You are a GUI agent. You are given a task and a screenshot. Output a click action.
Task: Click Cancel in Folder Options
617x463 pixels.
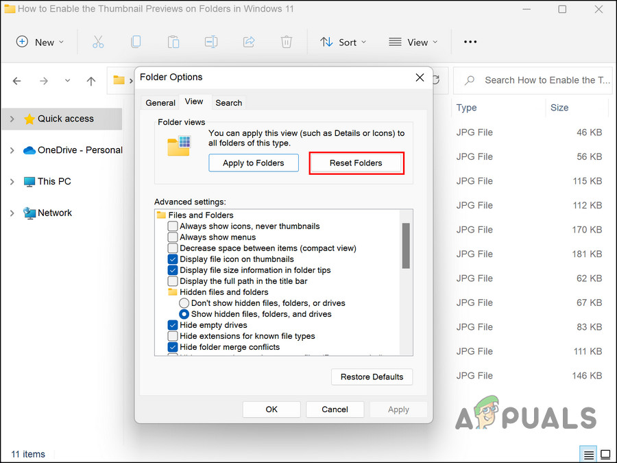click(335, 409)
